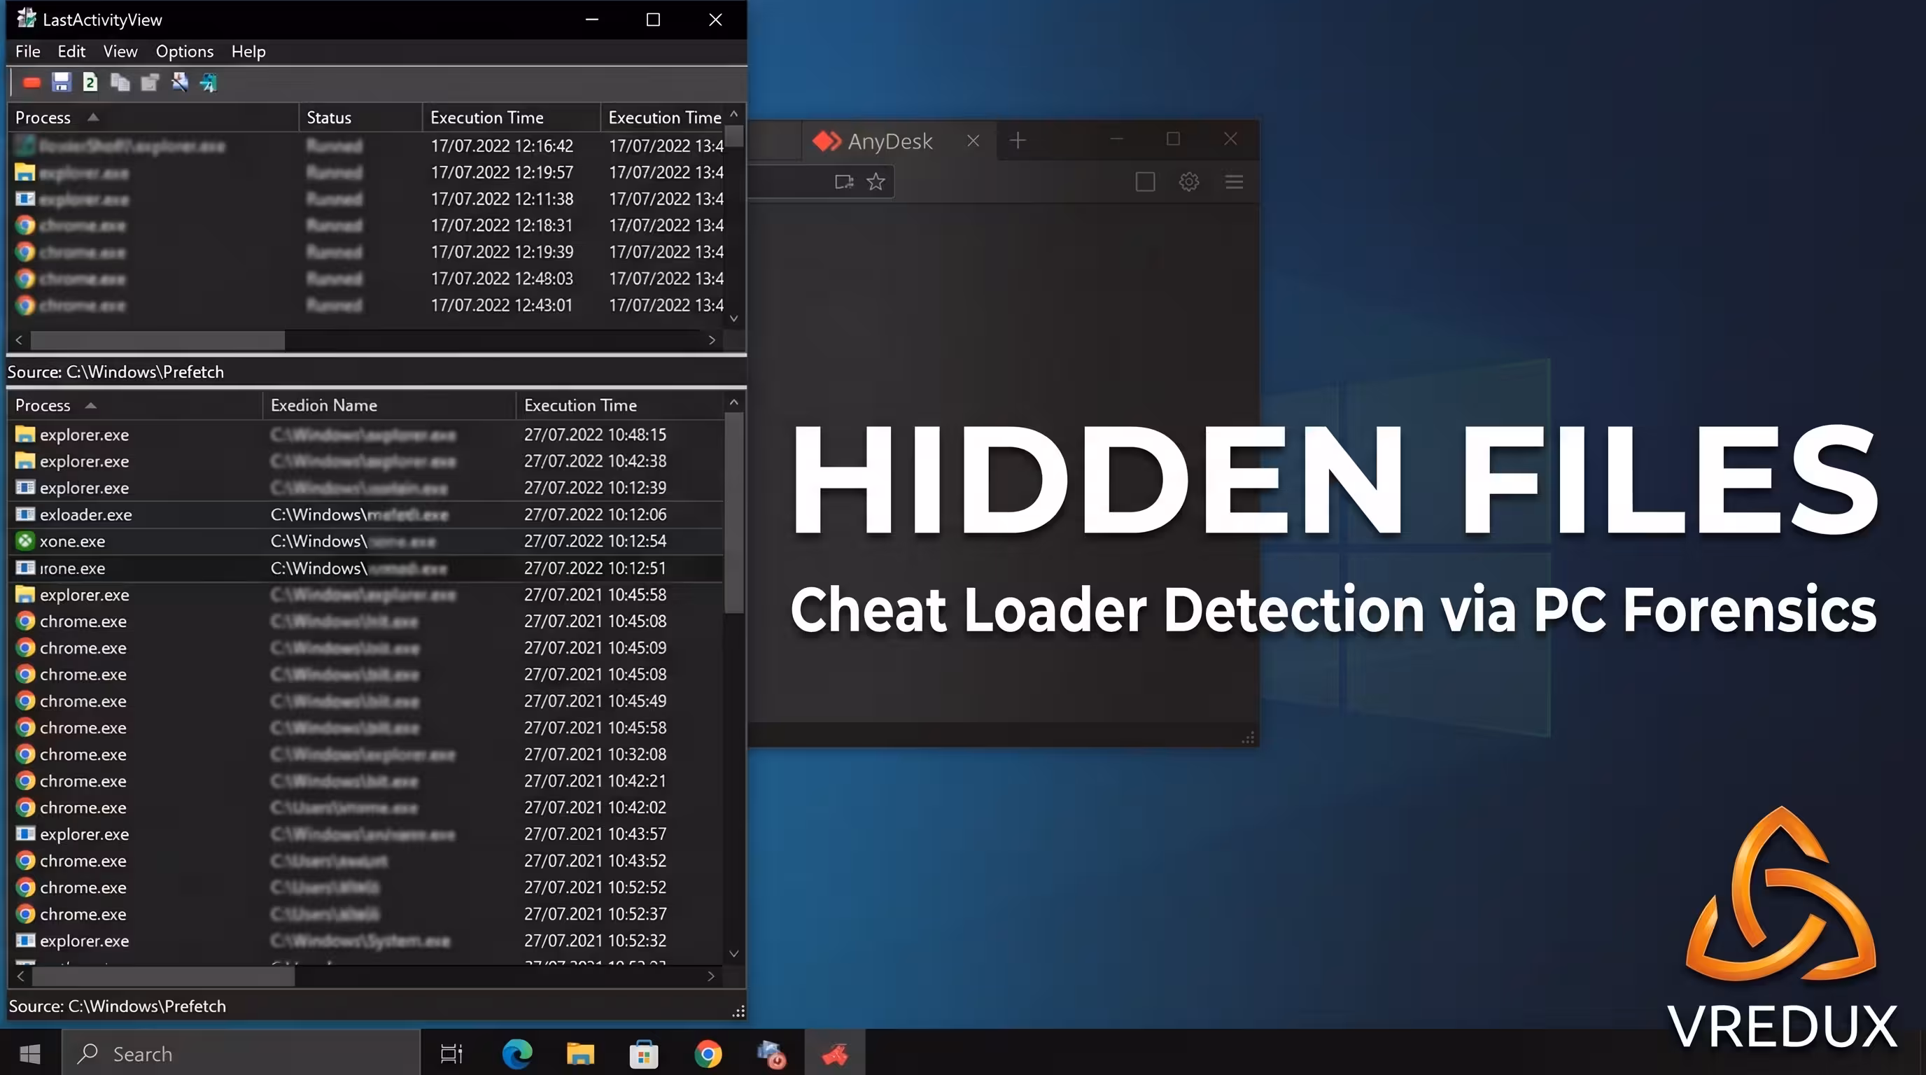This screenshot has height=1075, width=1926.
Task: Open the File menu
Action: (28, 51)
